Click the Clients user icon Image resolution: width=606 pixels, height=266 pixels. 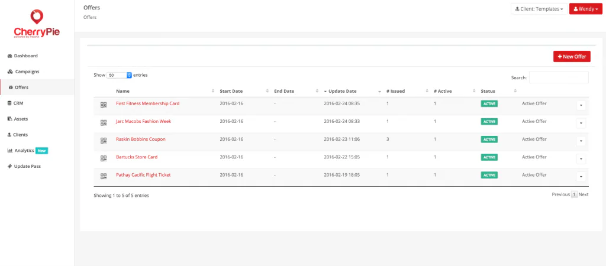[9, 135]
